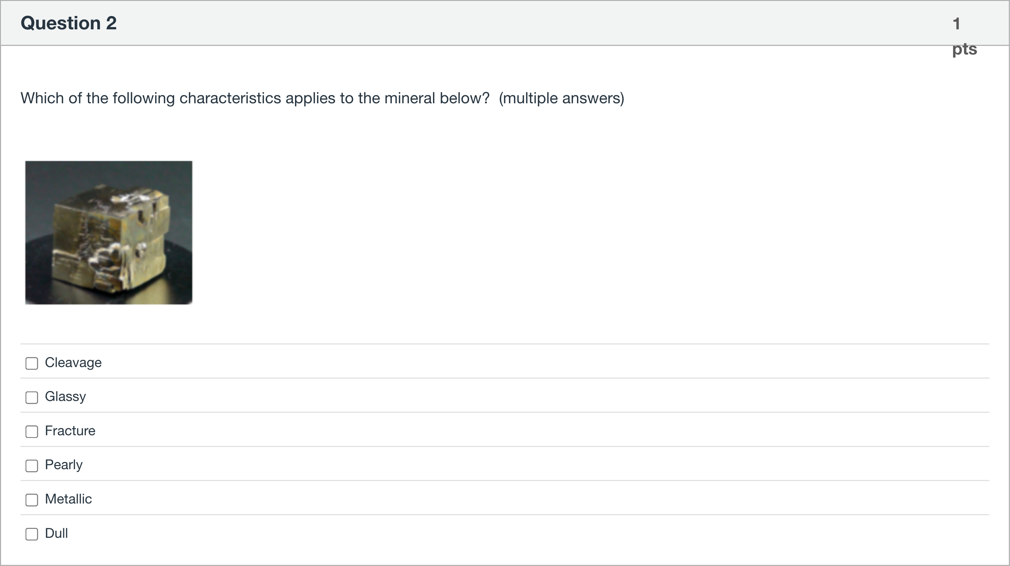Image resolution: width=1010 pixels, height=566 pixels.
Task: Click the point value "1"
Action: [x=956, y=24]
